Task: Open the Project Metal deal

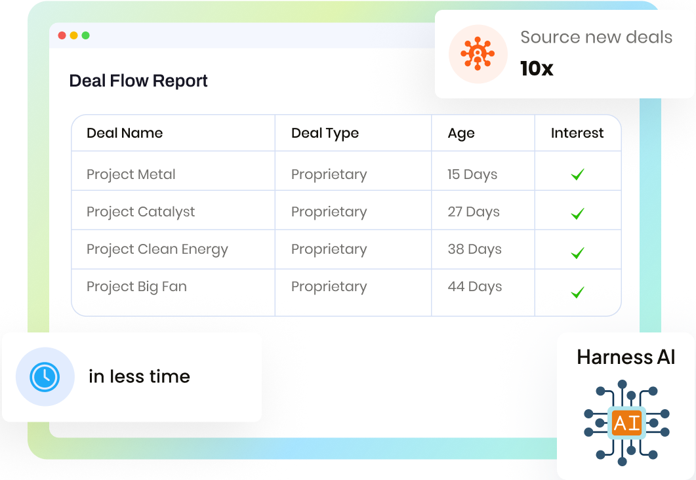Action: pyautogui.click(x=131, y=174)
